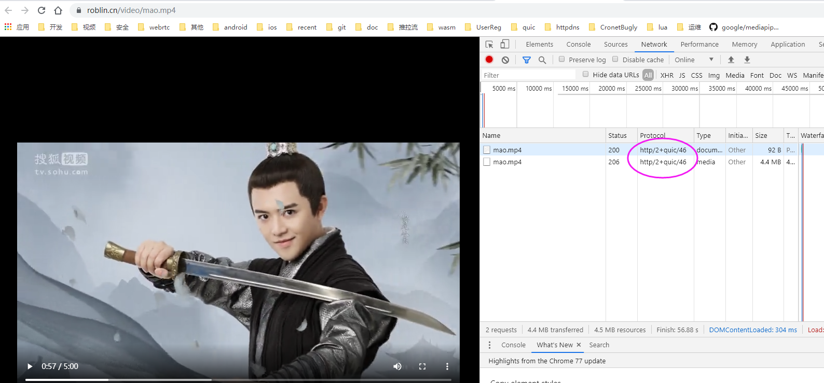Select the Network tab
This screenshot has height=383, width=824.
point(654,45)
